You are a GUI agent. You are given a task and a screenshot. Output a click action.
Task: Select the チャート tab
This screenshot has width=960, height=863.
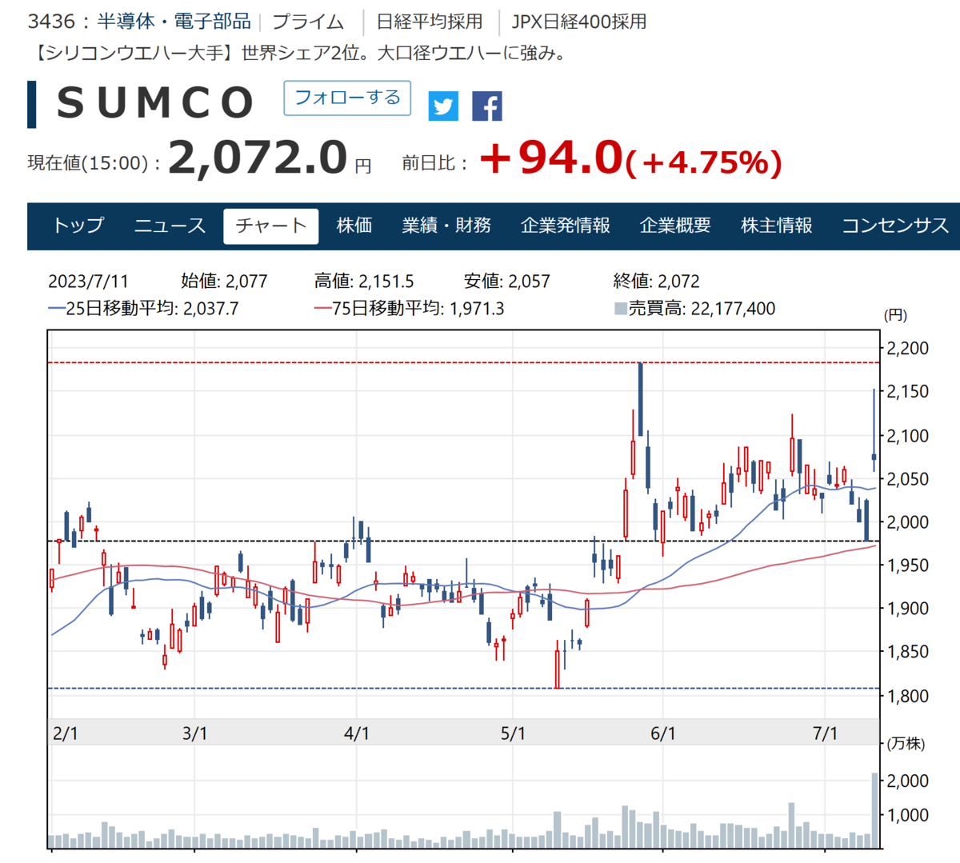click(x=271, y=226)
